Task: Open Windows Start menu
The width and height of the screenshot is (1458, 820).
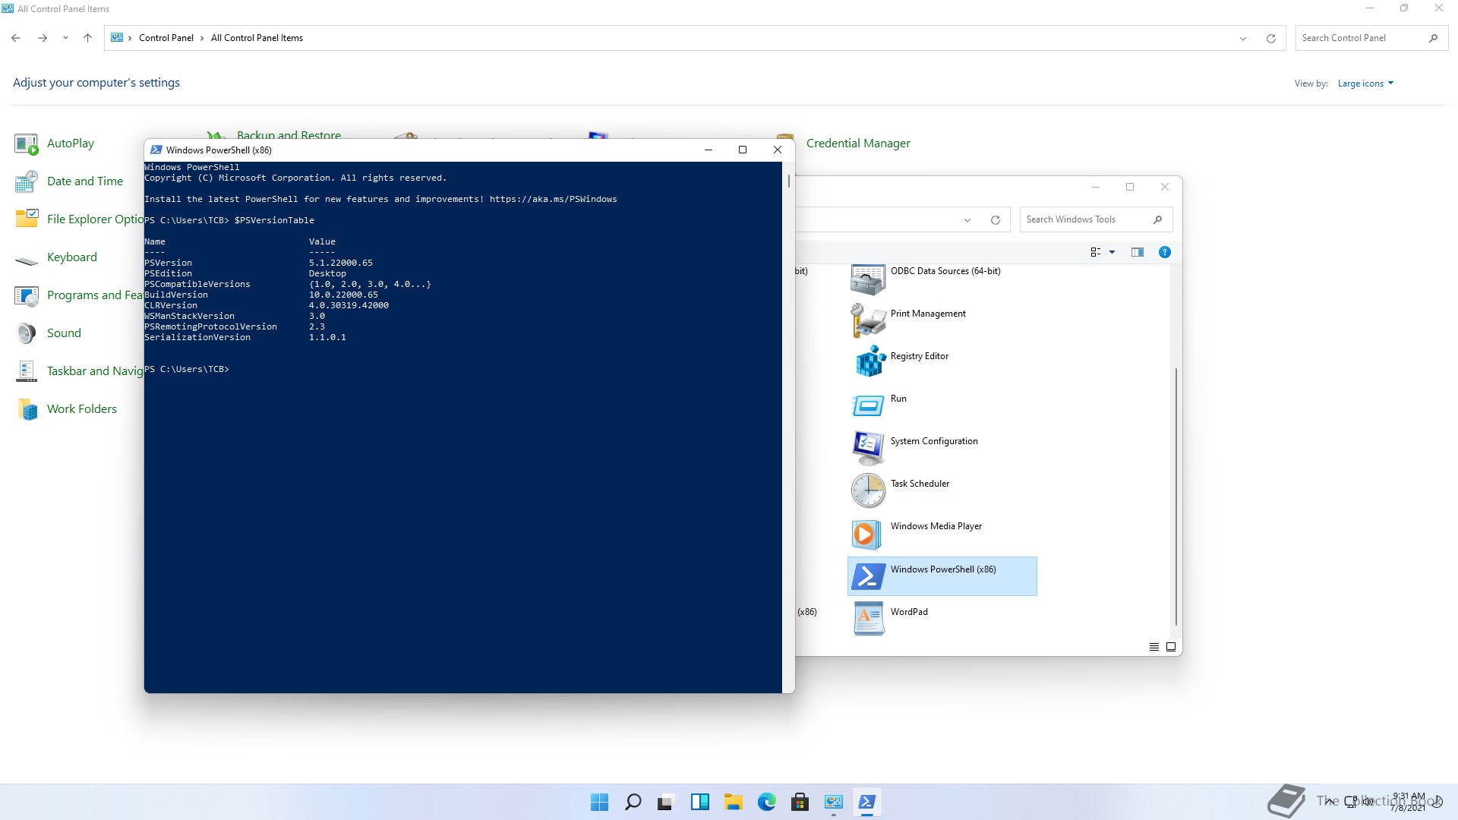Action: coord(599,802)
